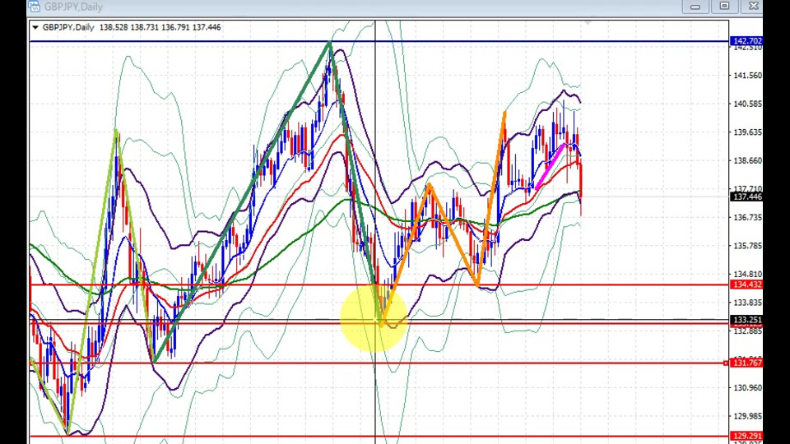Click the close price 137.446 in chart header
The image size is (790, 444).
(207, 27)
